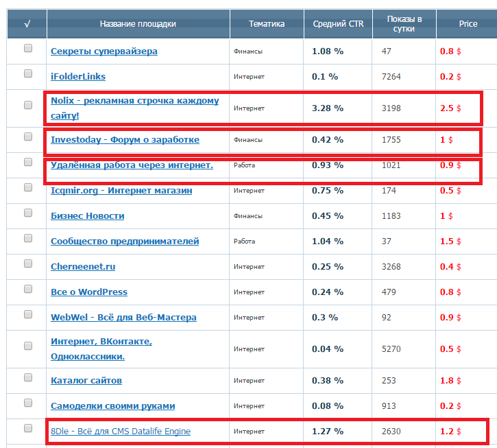Visit the Cherneenet.ru link
The image size is (497, 448).
click(x=83, y=266)
